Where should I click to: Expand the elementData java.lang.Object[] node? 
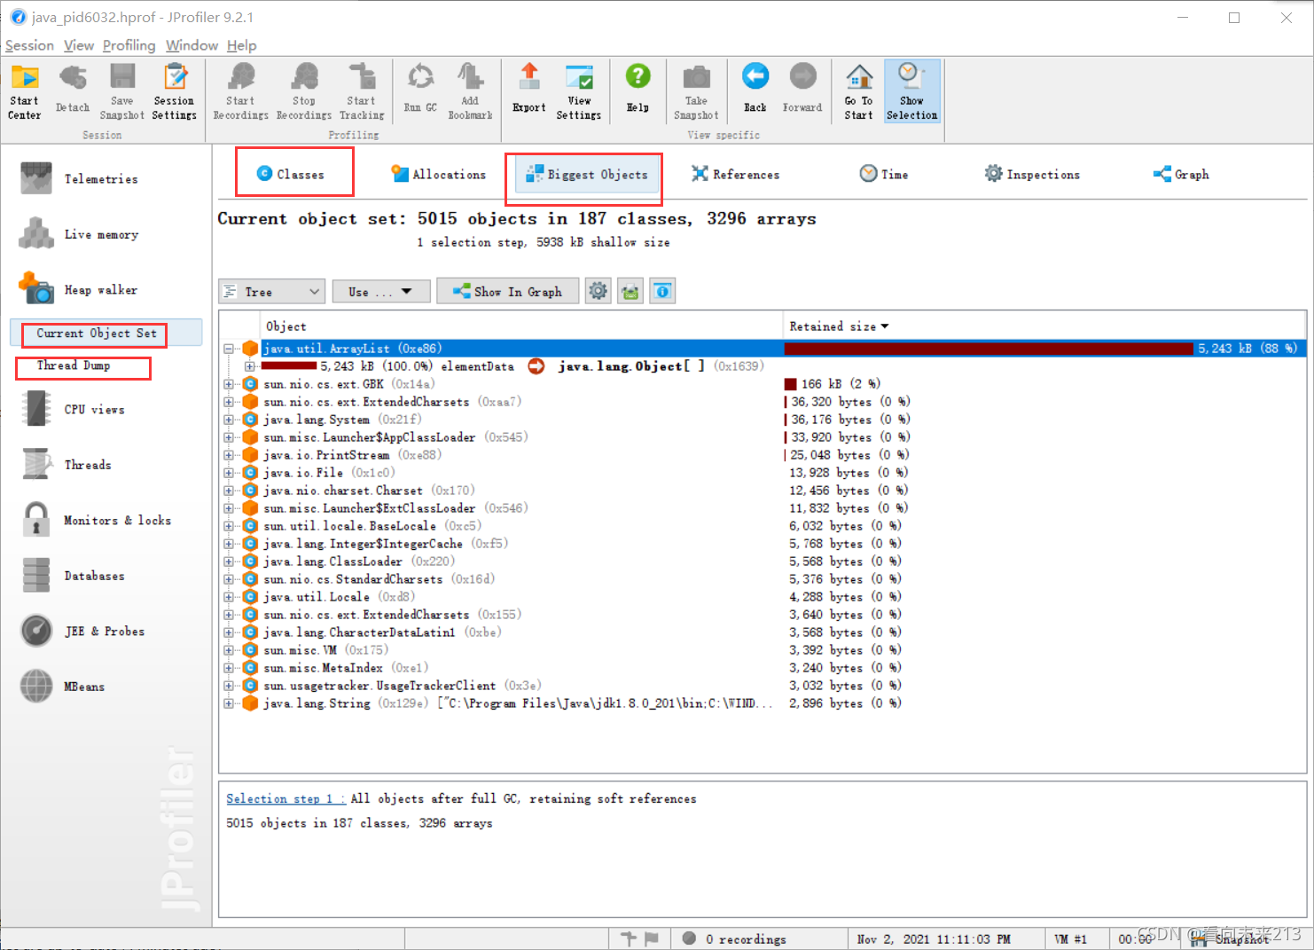250,366
